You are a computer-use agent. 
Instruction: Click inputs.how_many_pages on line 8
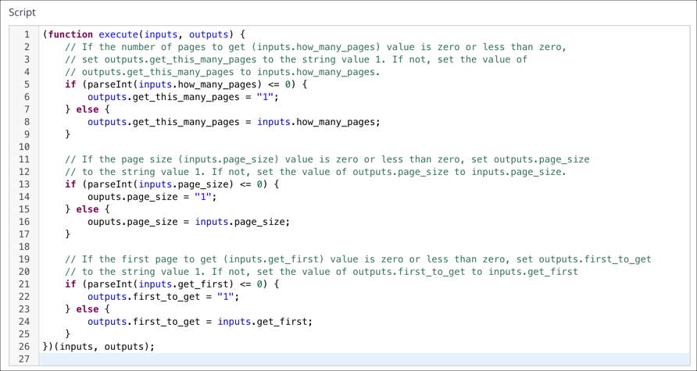pyautogui.click(x=318, y=122)
